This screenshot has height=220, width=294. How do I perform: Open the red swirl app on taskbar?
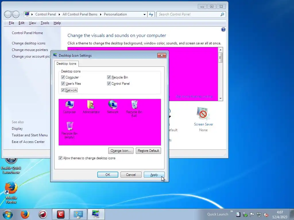(x=43, y=214)
